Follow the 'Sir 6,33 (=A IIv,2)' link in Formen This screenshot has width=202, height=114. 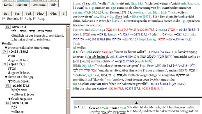pos(179,39)
